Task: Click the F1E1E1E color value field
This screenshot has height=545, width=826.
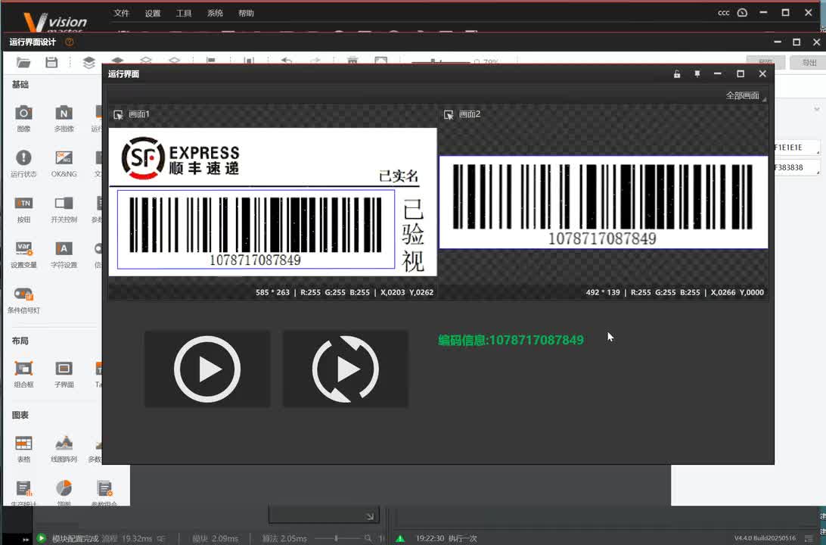Action: 796,148
